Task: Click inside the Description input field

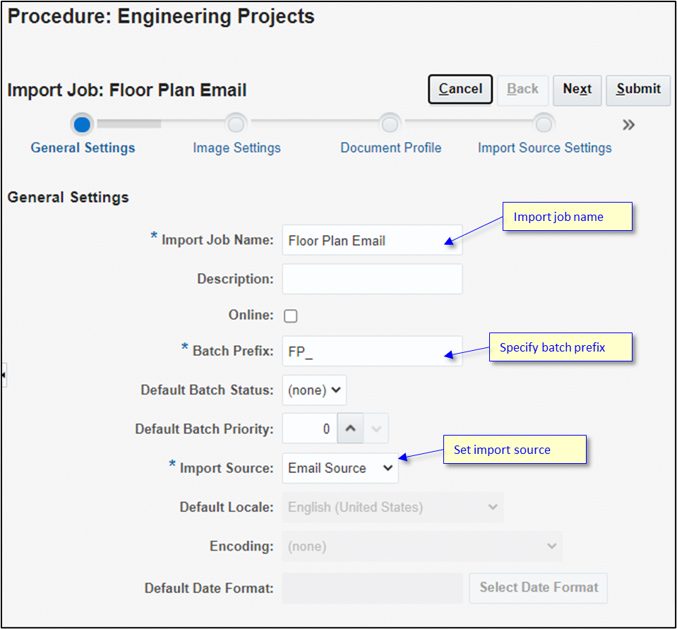Action: tap(372, 279)
